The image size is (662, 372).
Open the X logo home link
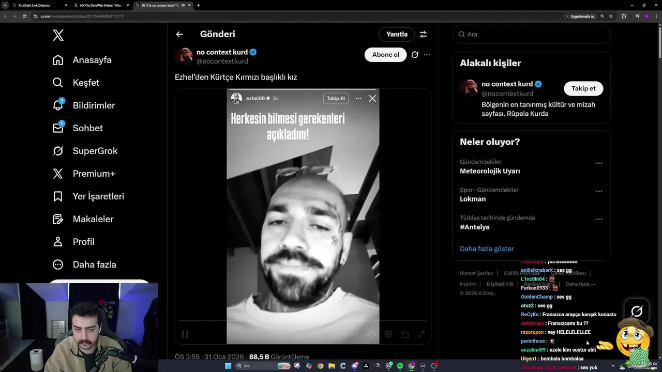58,35
